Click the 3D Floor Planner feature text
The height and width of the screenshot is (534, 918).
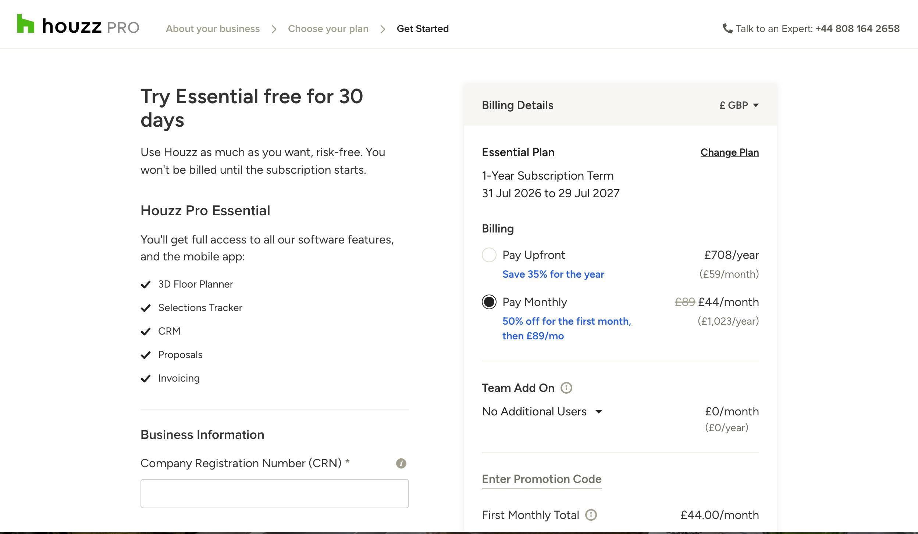196,284
